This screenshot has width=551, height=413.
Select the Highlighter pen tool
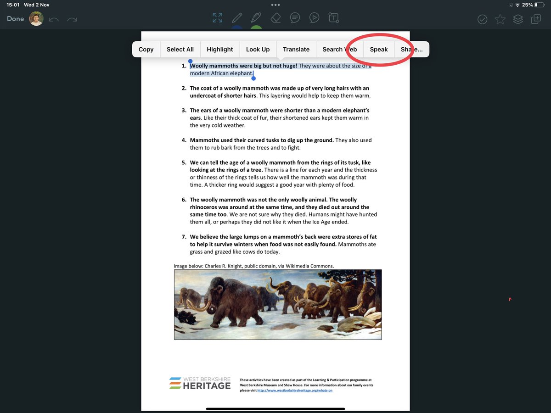click(x=256, y=17)
